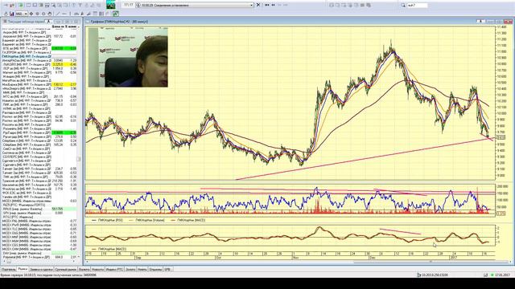Select the text label T tool
This screenshot has width=515, height=289.
tap(80, 6)
